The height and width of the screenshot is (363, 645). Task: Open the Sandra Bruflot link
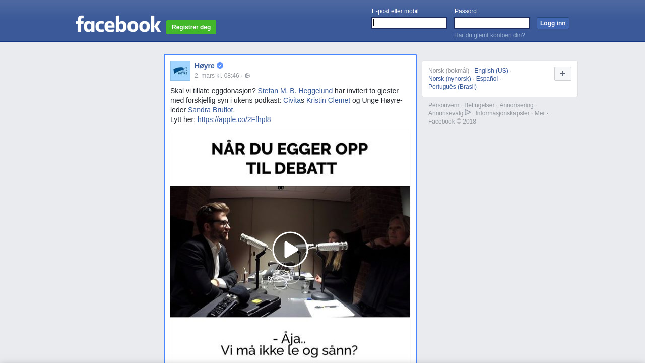(x=211, y=110)
